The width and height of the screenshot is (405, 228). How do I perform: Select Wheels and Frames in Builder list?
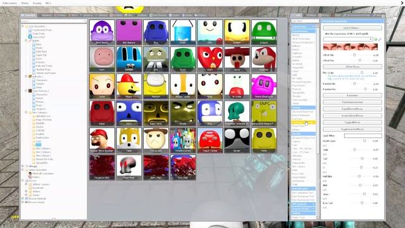[46, 73]
